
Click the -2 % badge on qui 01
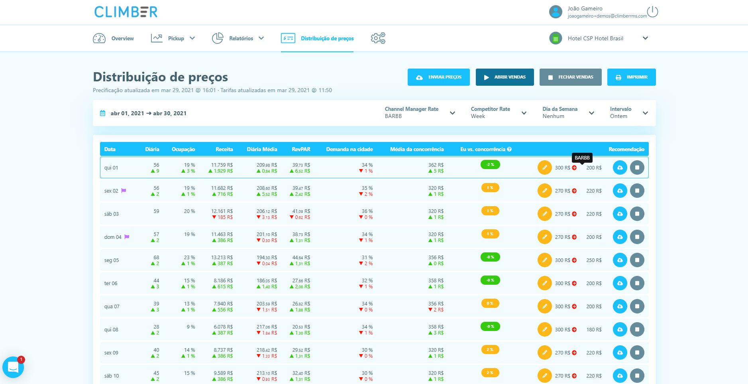[490, 164]
